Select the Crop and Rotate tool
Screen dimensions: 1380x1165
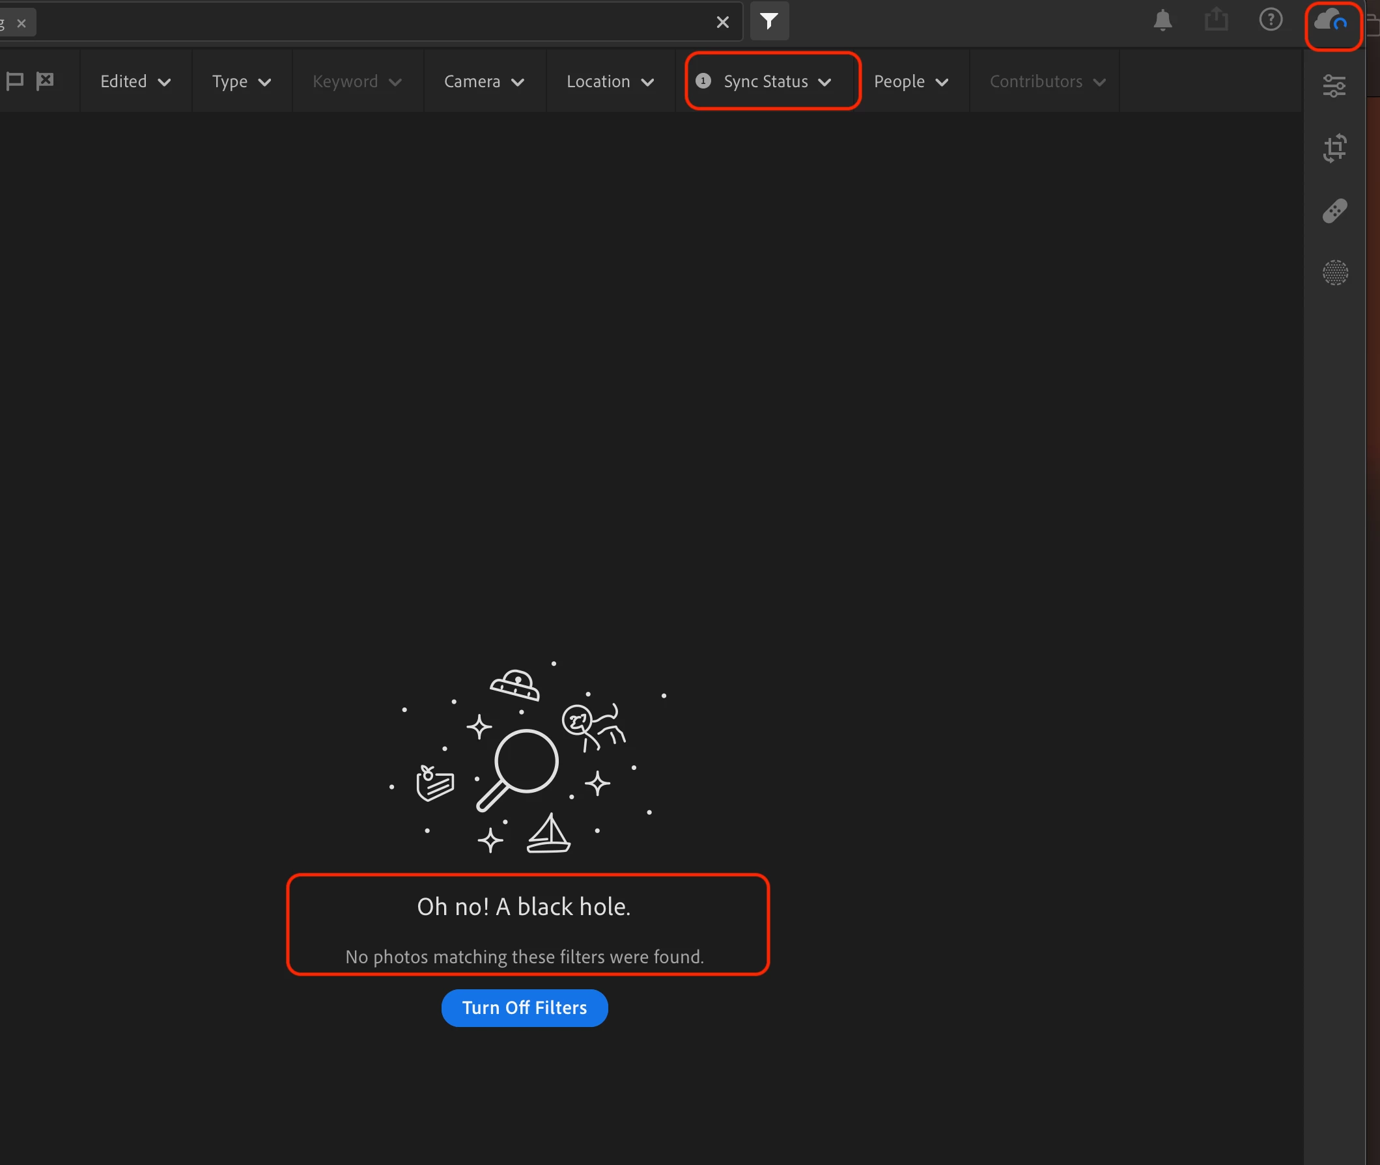click(1334, 148)
